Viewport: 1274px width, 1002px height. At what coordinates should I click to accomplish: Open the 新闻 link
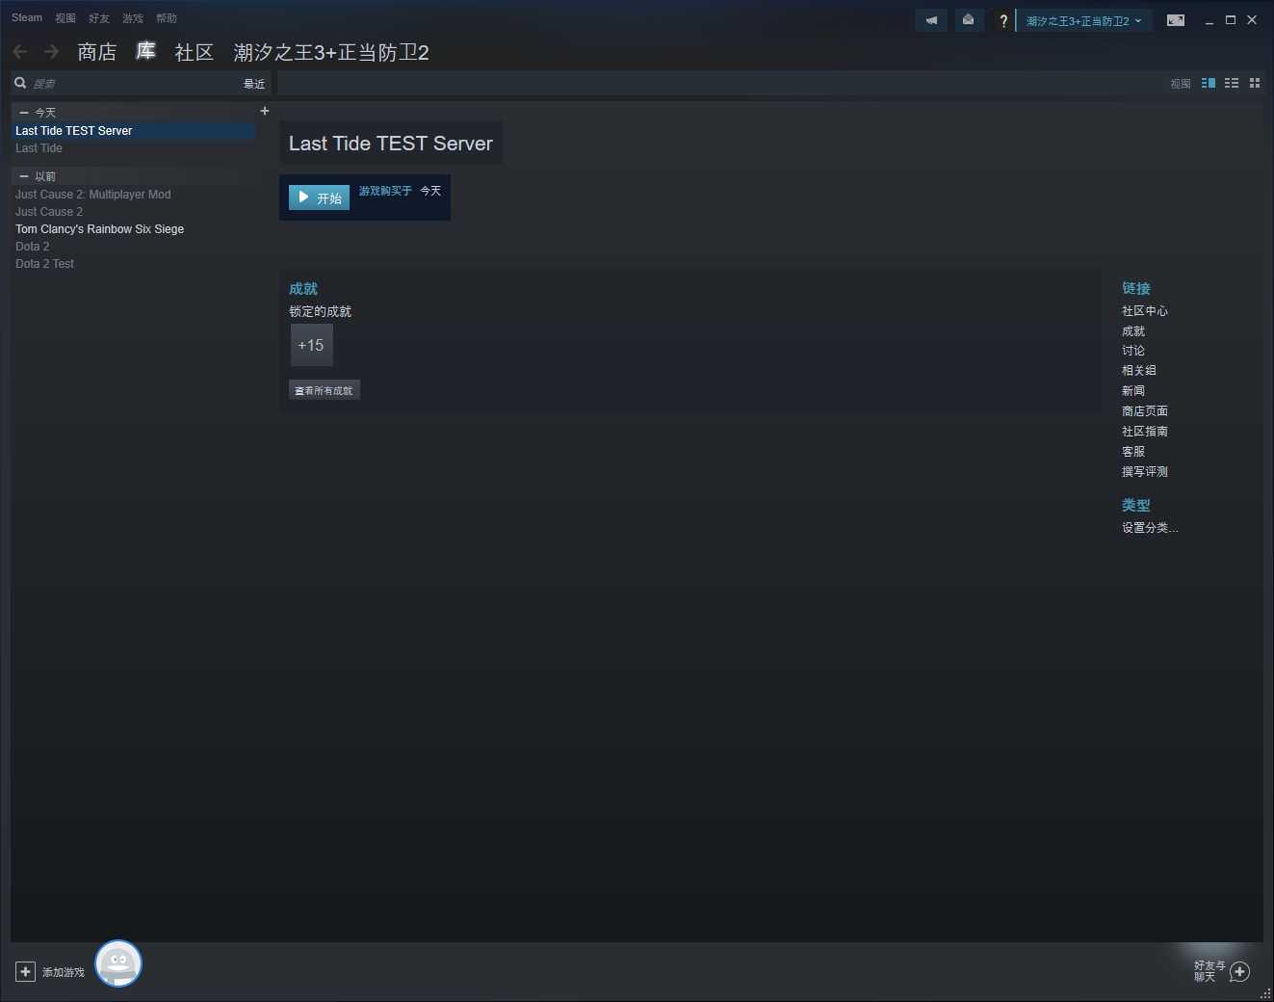click(x=1133, y=391)
